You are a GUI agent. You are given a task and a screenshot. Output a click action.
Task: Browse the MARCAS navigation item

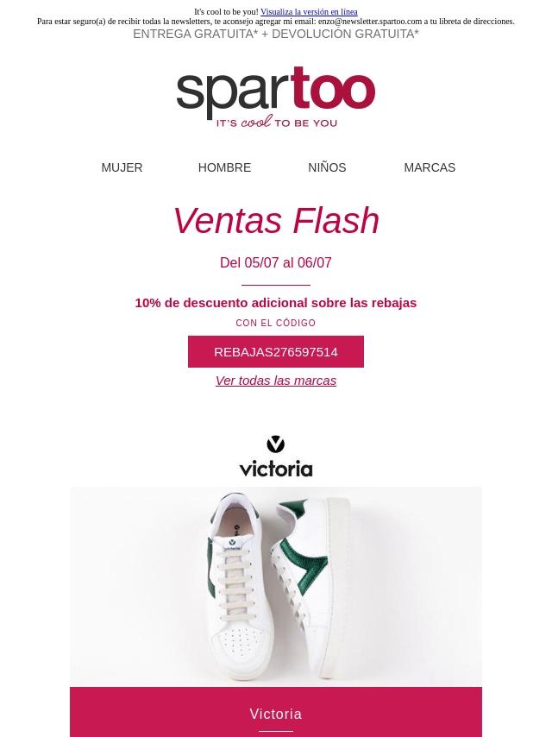(430, 167)
